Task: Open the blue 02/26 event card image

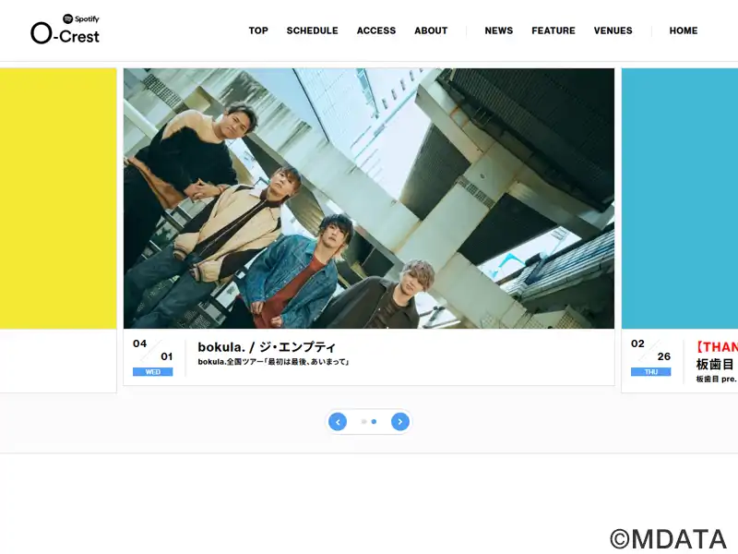Action: click(x=680, y=199)
